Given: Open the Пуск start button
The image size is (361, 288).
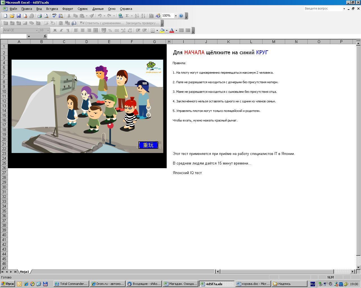Looking at the screenshot, I should [x=8, y=284].
